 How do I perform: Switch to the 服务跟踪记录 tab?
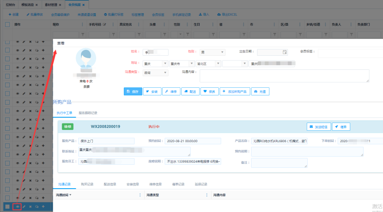(x=88, y=113)
